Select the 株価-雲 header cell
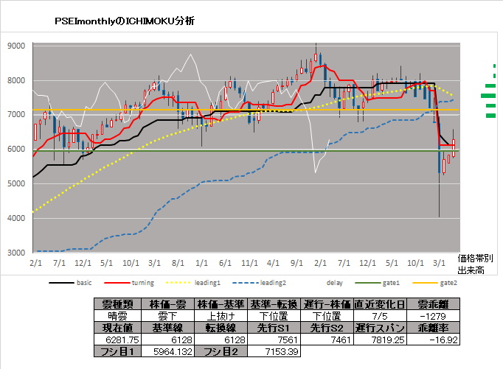This screenshot has height=369, width=503. point(167,304)
